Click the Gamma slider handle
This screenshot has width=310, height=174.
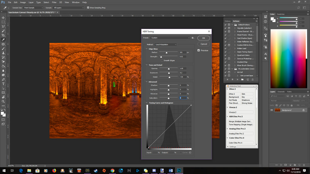[x=169, y=69]
